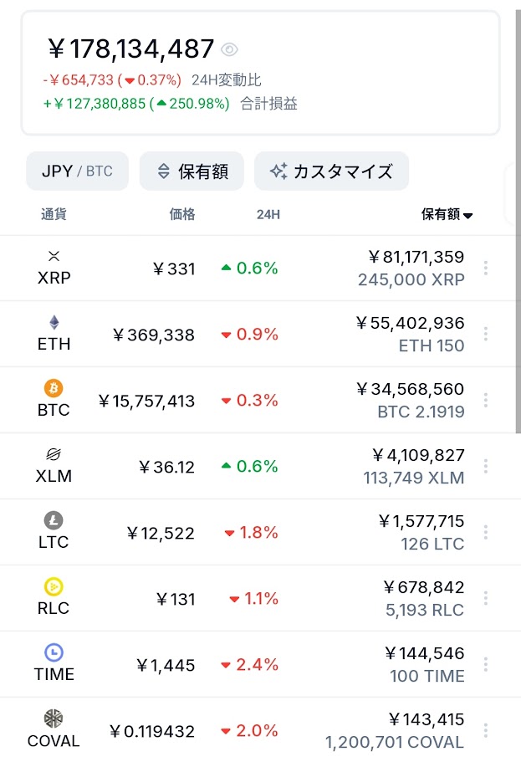Click the COVAL coin icon
This screenshot has width=521, height=762.
54,719
